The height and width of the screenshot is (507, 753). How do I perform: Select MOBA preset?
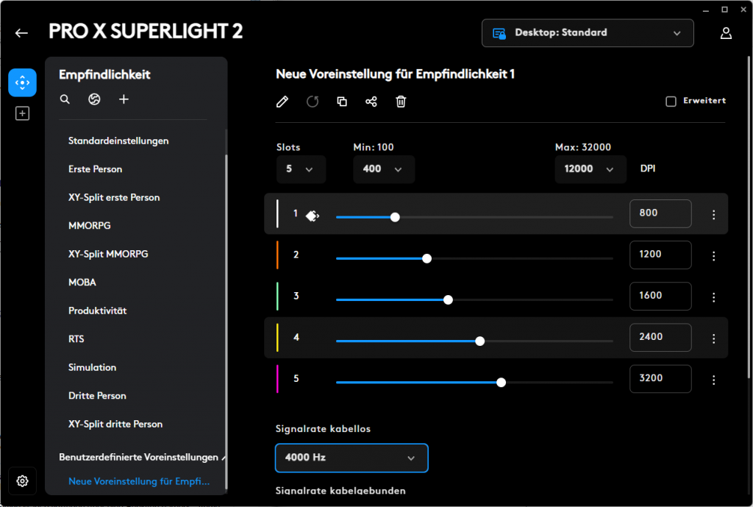[x=82, y=282]
